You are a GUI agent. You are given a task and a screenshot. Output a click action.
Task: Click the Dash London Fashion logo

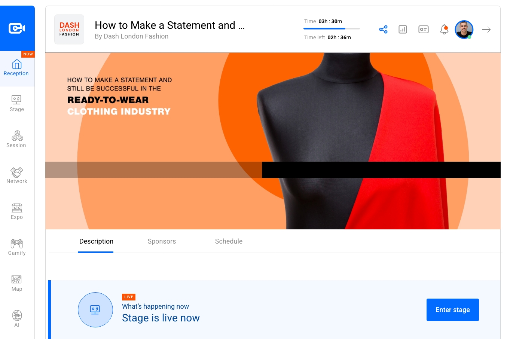69,30
